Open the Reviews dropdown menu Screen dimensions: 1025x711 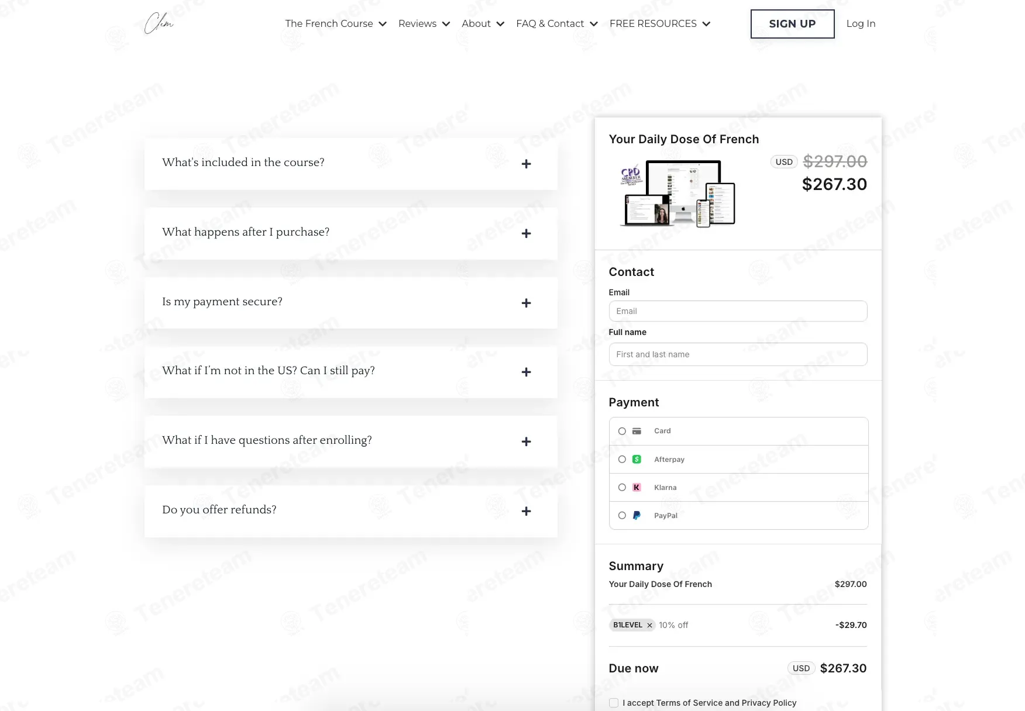pos(424,23)
